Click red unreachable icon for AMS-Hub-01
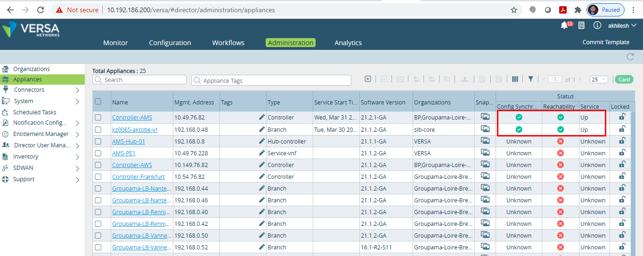This screenshot has height=256, width=643. [561, 141]
